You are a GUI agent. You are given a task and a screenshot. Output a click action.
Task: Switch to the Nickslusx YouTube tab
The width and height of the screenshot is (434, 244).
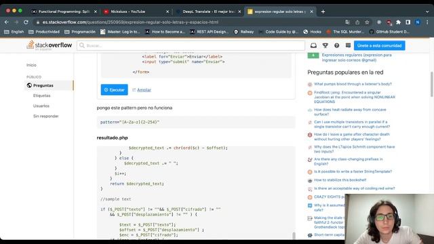136,12
